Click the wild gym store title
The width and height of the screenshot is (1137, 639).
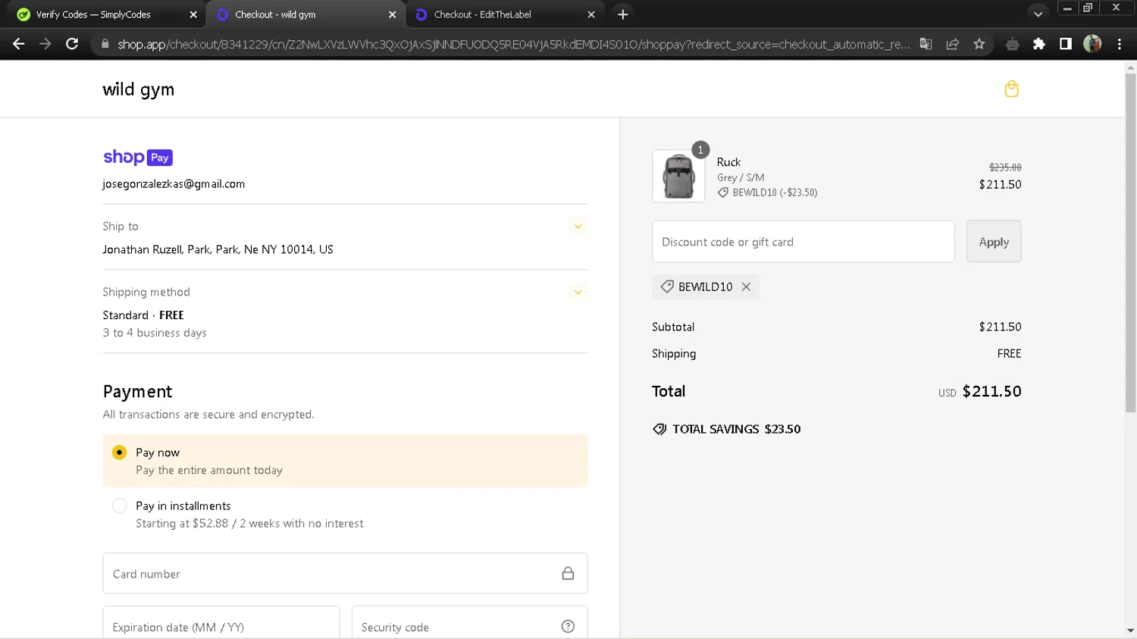[x=139, y=89]
